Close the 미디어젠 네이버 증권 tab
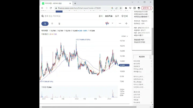The image size is (193, 108). [x=70, y=3]
